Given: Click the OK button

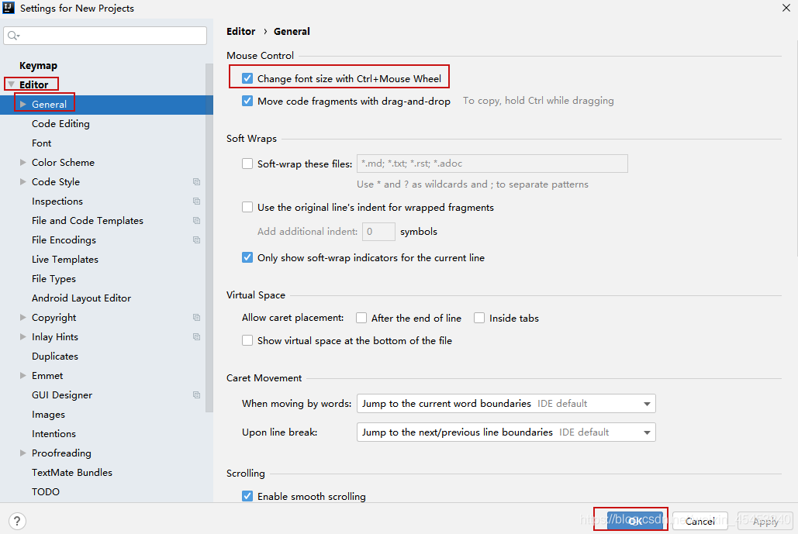Looking at the screenshot, I should [x=634, y=521].
